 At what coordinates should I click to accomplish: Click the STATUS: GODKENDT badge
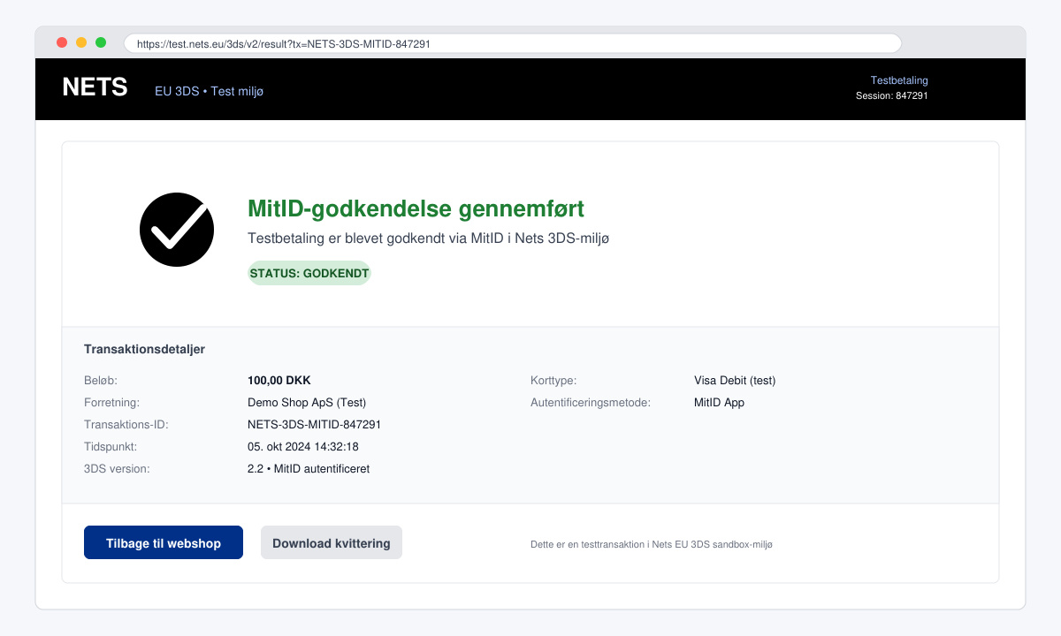pos(309,273)
